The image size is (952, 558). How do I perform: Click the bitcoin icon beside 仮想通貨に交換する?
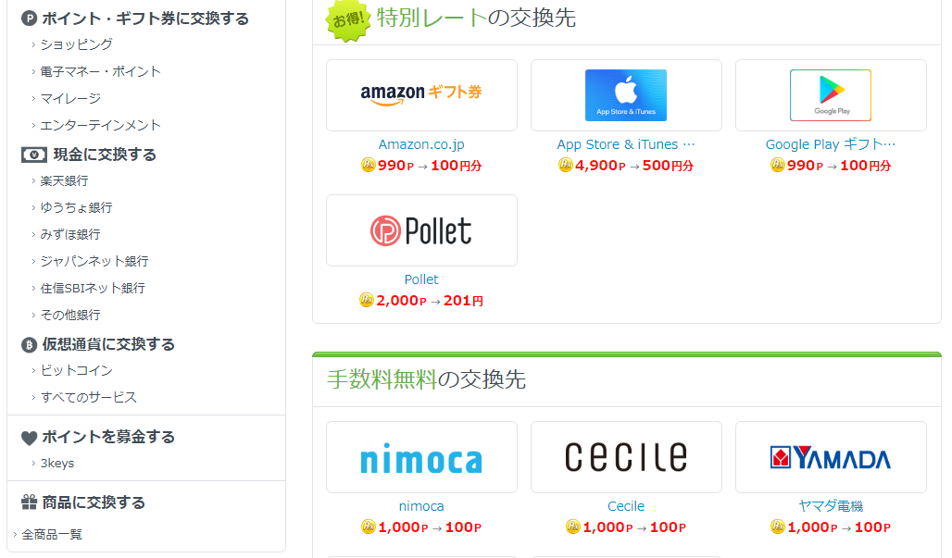(x=29, y=345)
